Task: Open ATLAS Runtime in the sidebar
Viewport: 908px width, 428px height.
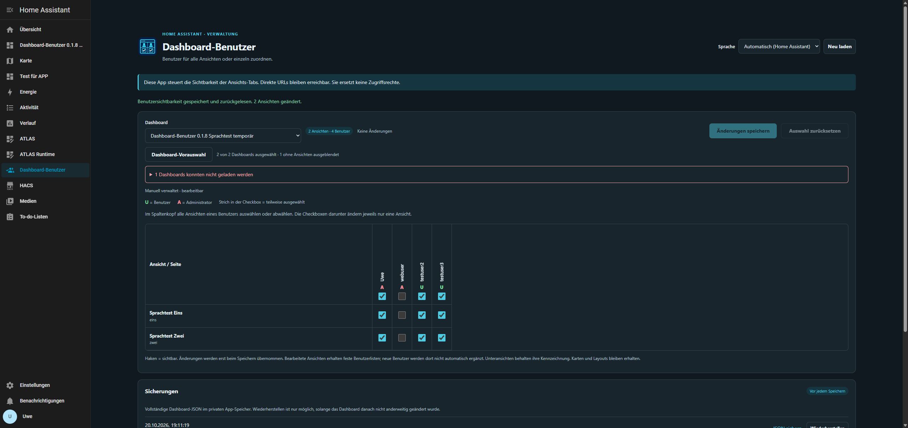Action: tap(45, 154)
